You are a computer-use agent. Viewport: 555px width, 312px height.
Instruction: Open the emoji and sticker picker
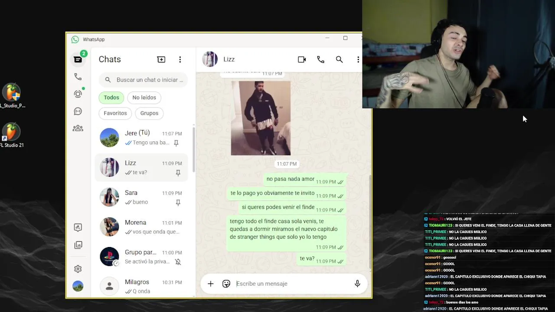226,284
